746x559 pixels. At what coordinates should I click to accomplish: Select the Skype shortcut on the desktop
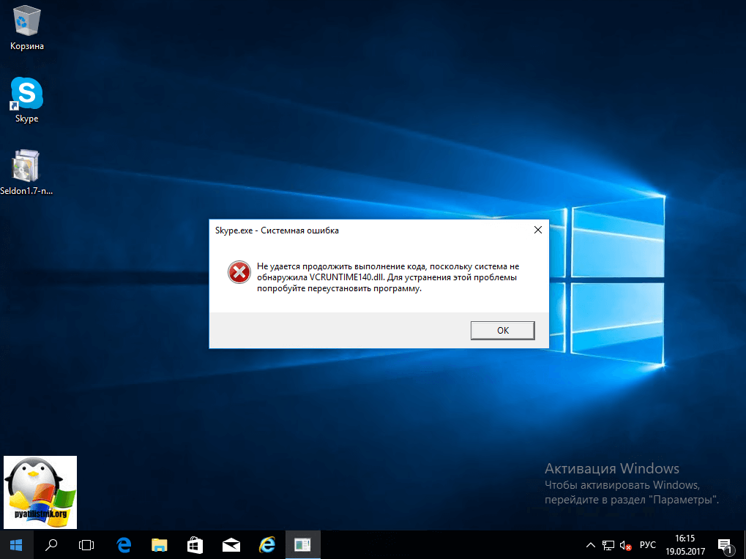click(x=27, y=100)
